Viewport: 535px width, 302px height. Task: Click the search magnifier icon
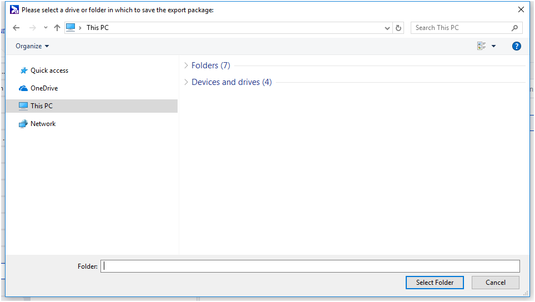pyautogui.click(x=514, y=28)
